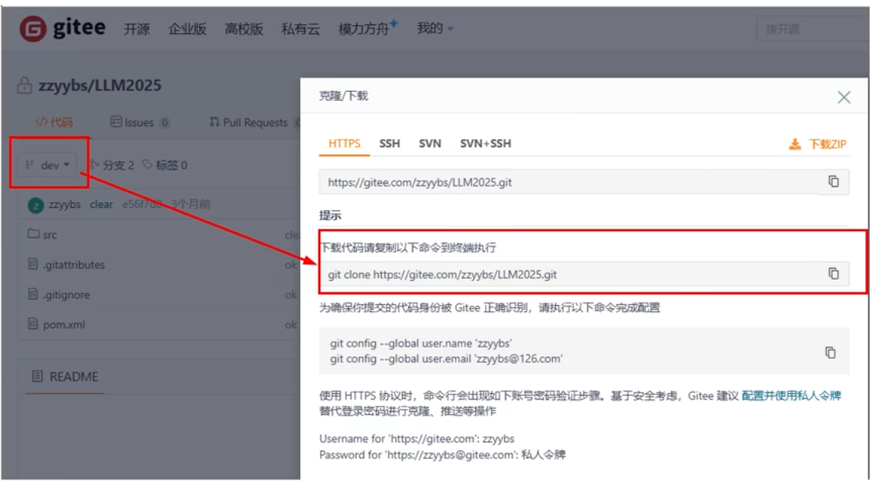870x481 pixels.
Task: Select the HTTPS tab
Action: coord(345,143)
